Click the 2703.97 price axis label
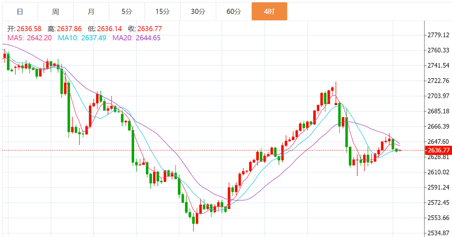Image resolution: width=452 pixels, height=237 pixels. pos(439,96)
